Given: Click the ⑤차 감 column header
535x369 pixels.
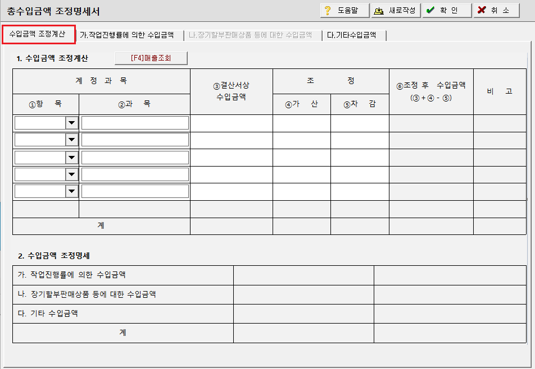Looking at the screenshot, I should [360, 104].
